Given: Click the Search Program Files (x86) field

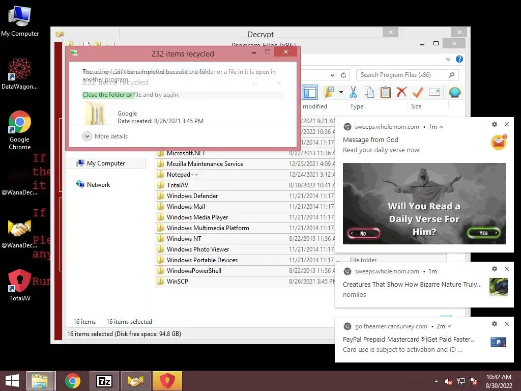Looking at the screenshot, I should pos(407,75).
